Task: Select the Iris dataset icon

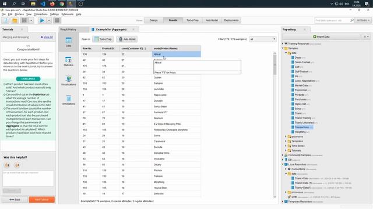Action: [293, 76]
